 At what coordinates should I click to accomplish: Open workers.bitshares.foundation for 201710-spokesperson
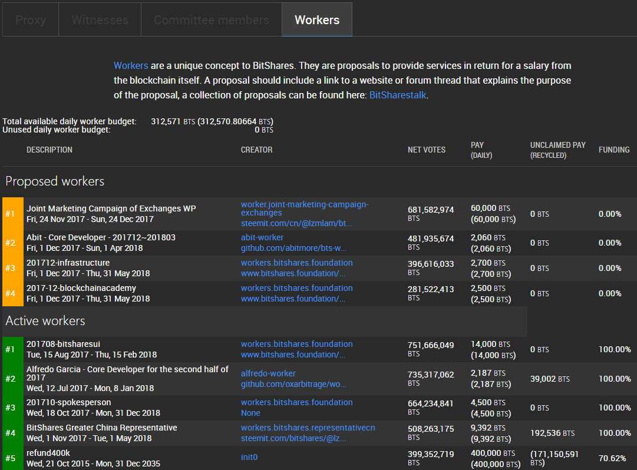point(296,402)
